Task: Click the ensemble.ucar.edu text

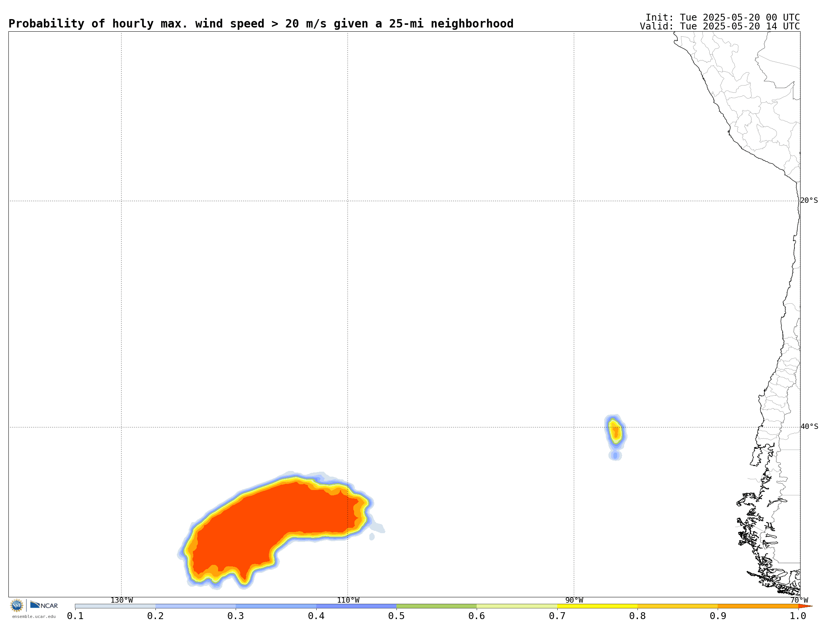Action: click(x=34, y=616)
